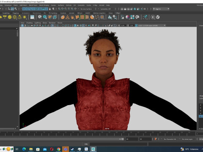The height and width of the screenshot is (152, 203).
Task: Click the V-Ray logo shelf icon
Action: (158, 17)
